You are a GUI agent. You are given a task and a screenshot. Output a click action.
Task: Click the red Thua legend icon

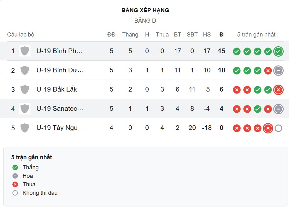15,184
